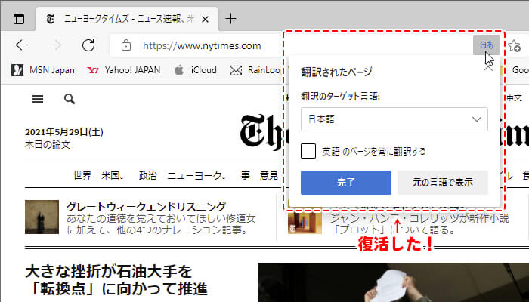Check always translate 英語 pages box
The width and height of the screenshot is (529, 302).
pyautogui.click(x=308, y=151)
